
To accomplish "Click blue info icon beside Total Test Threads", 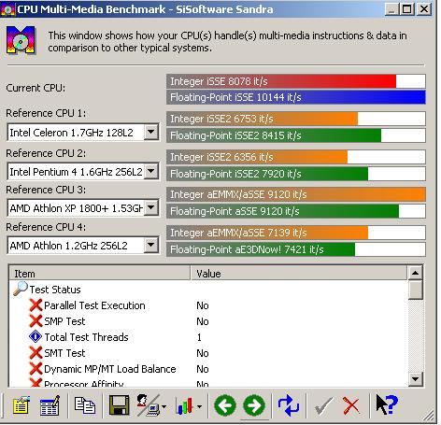I will click(x=36, y=336).
